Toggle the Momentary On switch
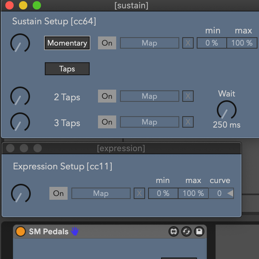The height and width of the screenshot is (259, 259). [107, 43]
